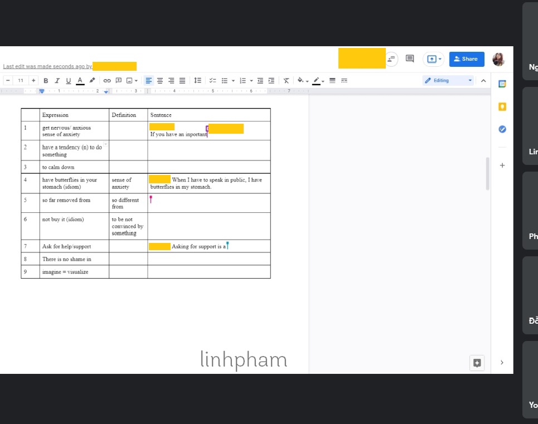The image size is (538, 424).
Task: Toggle italic text formatting
Action: pos(57,81)
